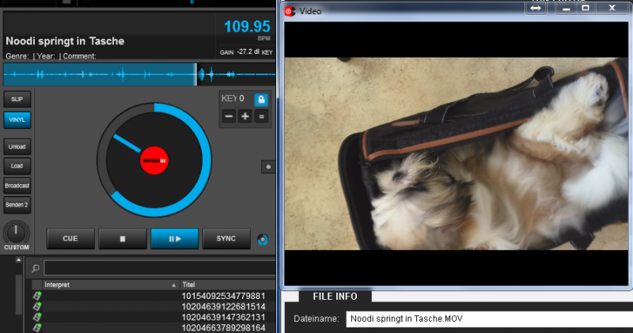Toggle the key lock icon
This screenshot has width=633, height=333.
click(261, 100)
